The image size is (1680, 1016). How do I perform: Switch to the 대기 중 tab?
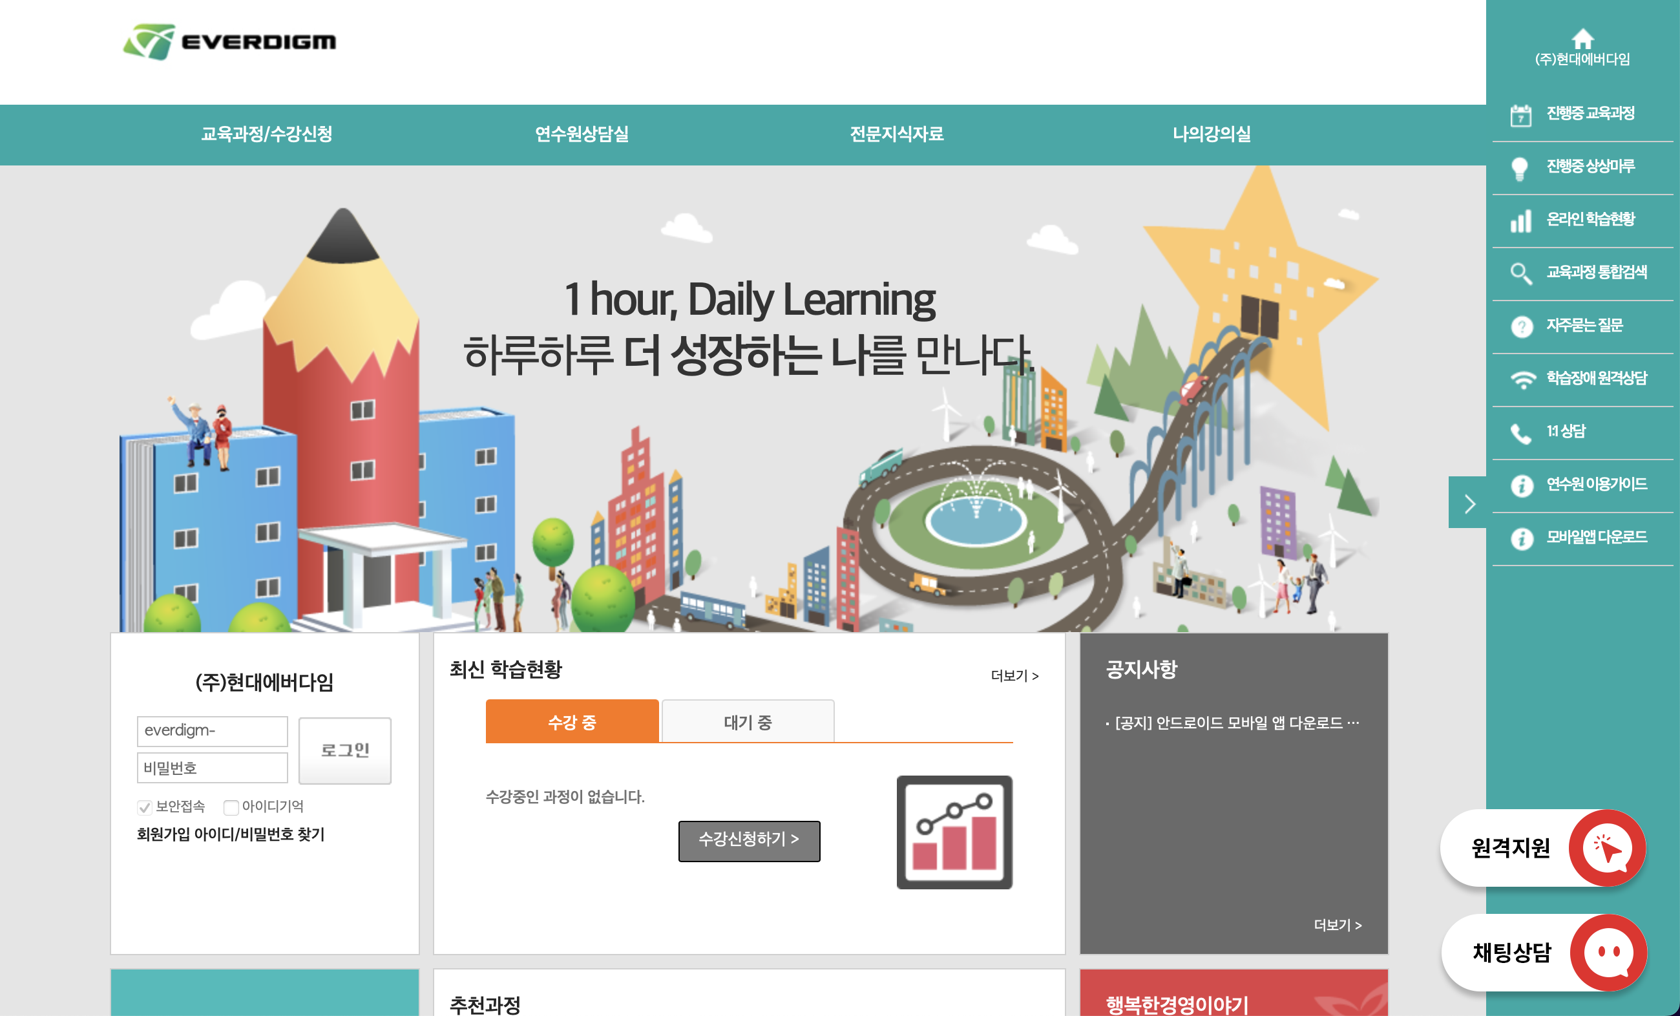tap(748, 721)
